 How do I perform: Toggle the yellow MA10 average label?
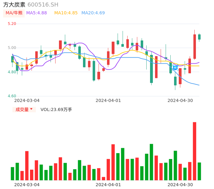[x=66, y=13]
